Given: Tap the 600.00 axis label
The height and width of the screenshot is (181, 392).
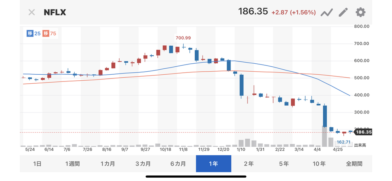Looking at the screenshot, I should click(x=362, y=61).
